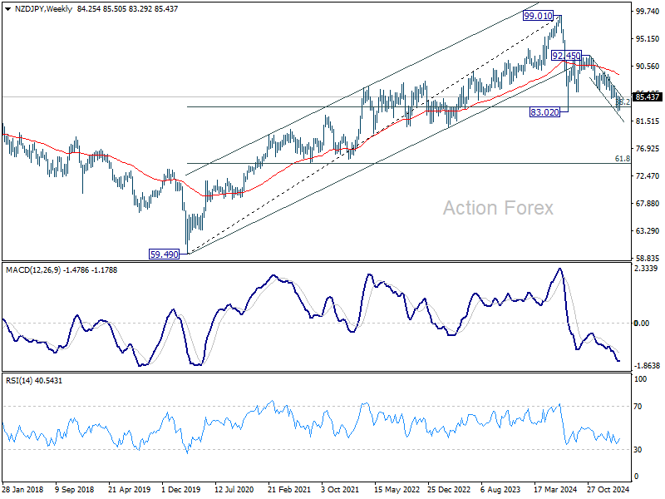
Task: Click the 12 Jul 2020 date label
Action: 234,489
